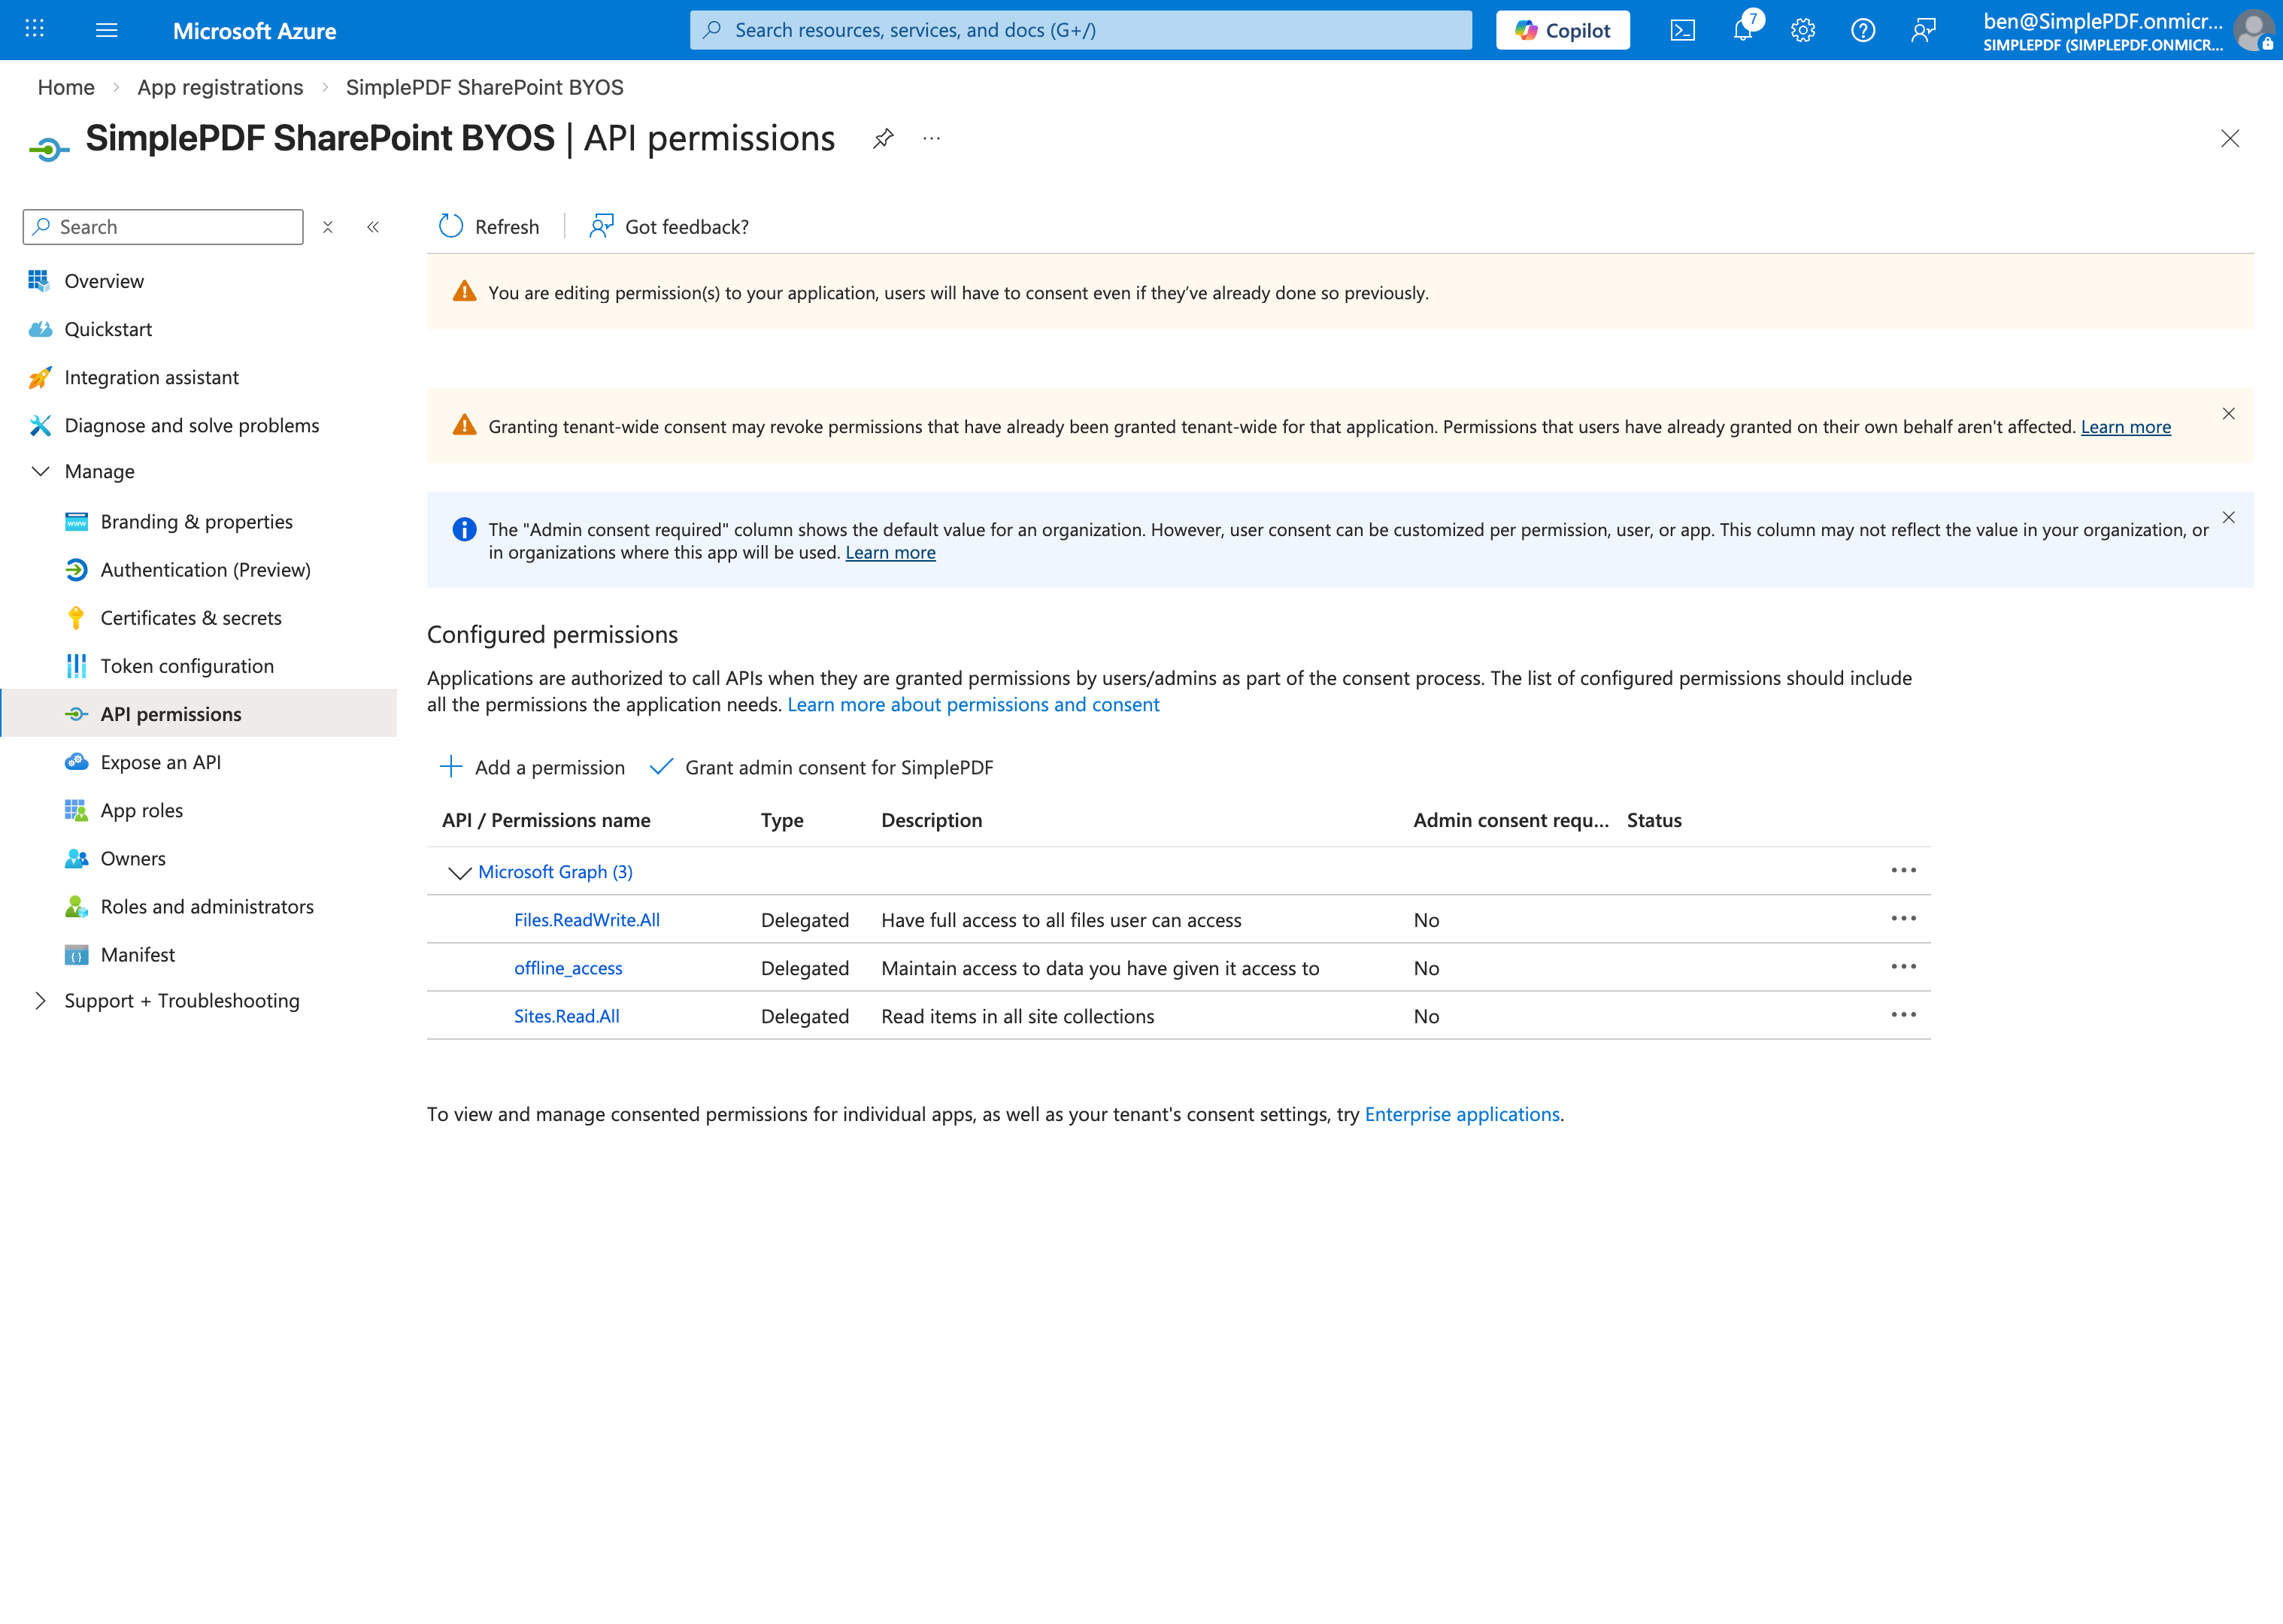Go to Expose an API page

tap(160, 762)
